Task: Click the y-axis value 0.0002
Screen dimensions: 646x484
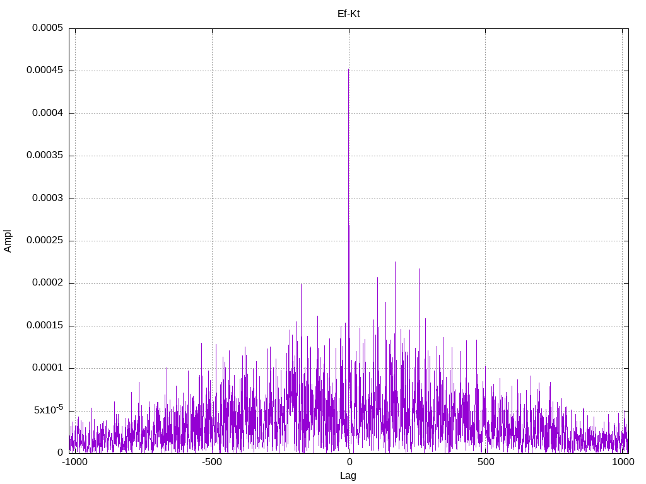Action: 48,282
